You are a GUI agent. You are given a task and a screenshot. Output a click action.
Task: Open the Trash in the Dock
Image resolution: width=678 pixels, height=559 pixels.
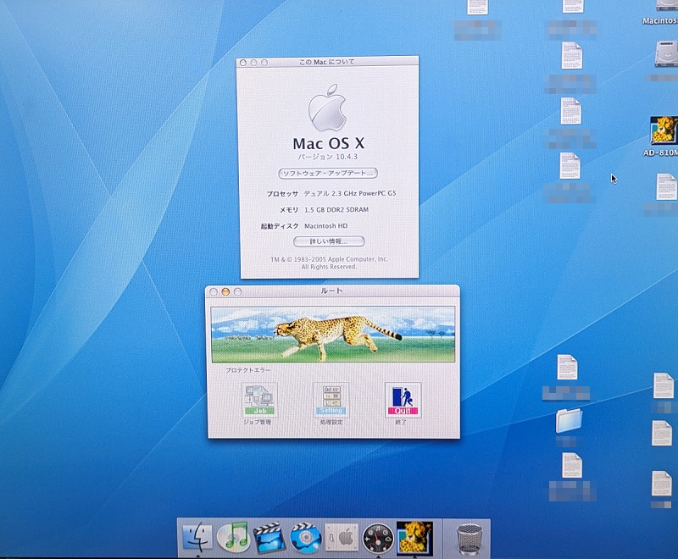tap(469, 539)
